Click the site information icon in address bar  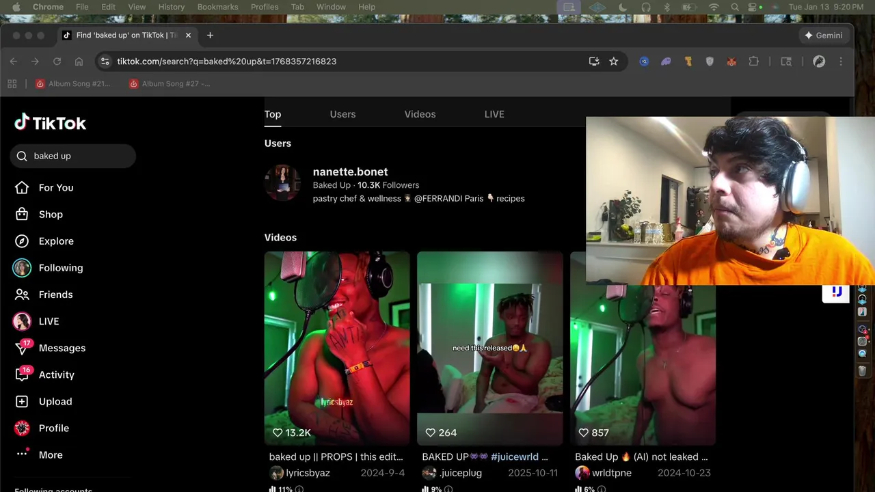pyautogui.click(x=105, y=61)
